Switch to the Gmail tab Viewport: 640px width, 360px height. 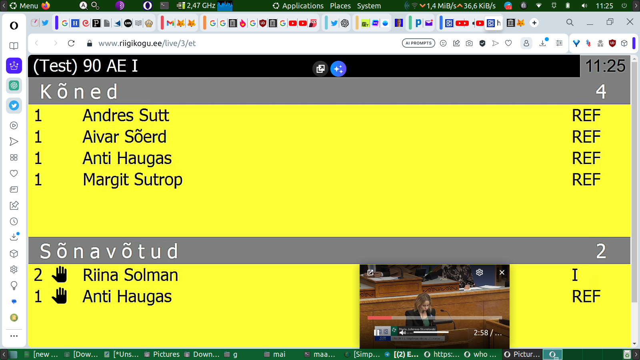click(170, 23)
